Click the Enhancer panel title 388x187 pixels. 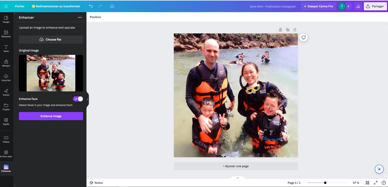26,18
